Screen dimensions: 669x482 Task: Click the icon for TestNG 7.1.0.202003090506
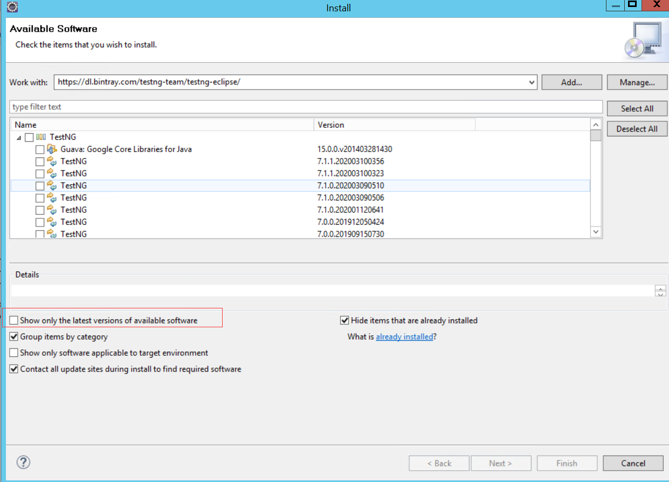pyautogui.click(x=52, y=197)
